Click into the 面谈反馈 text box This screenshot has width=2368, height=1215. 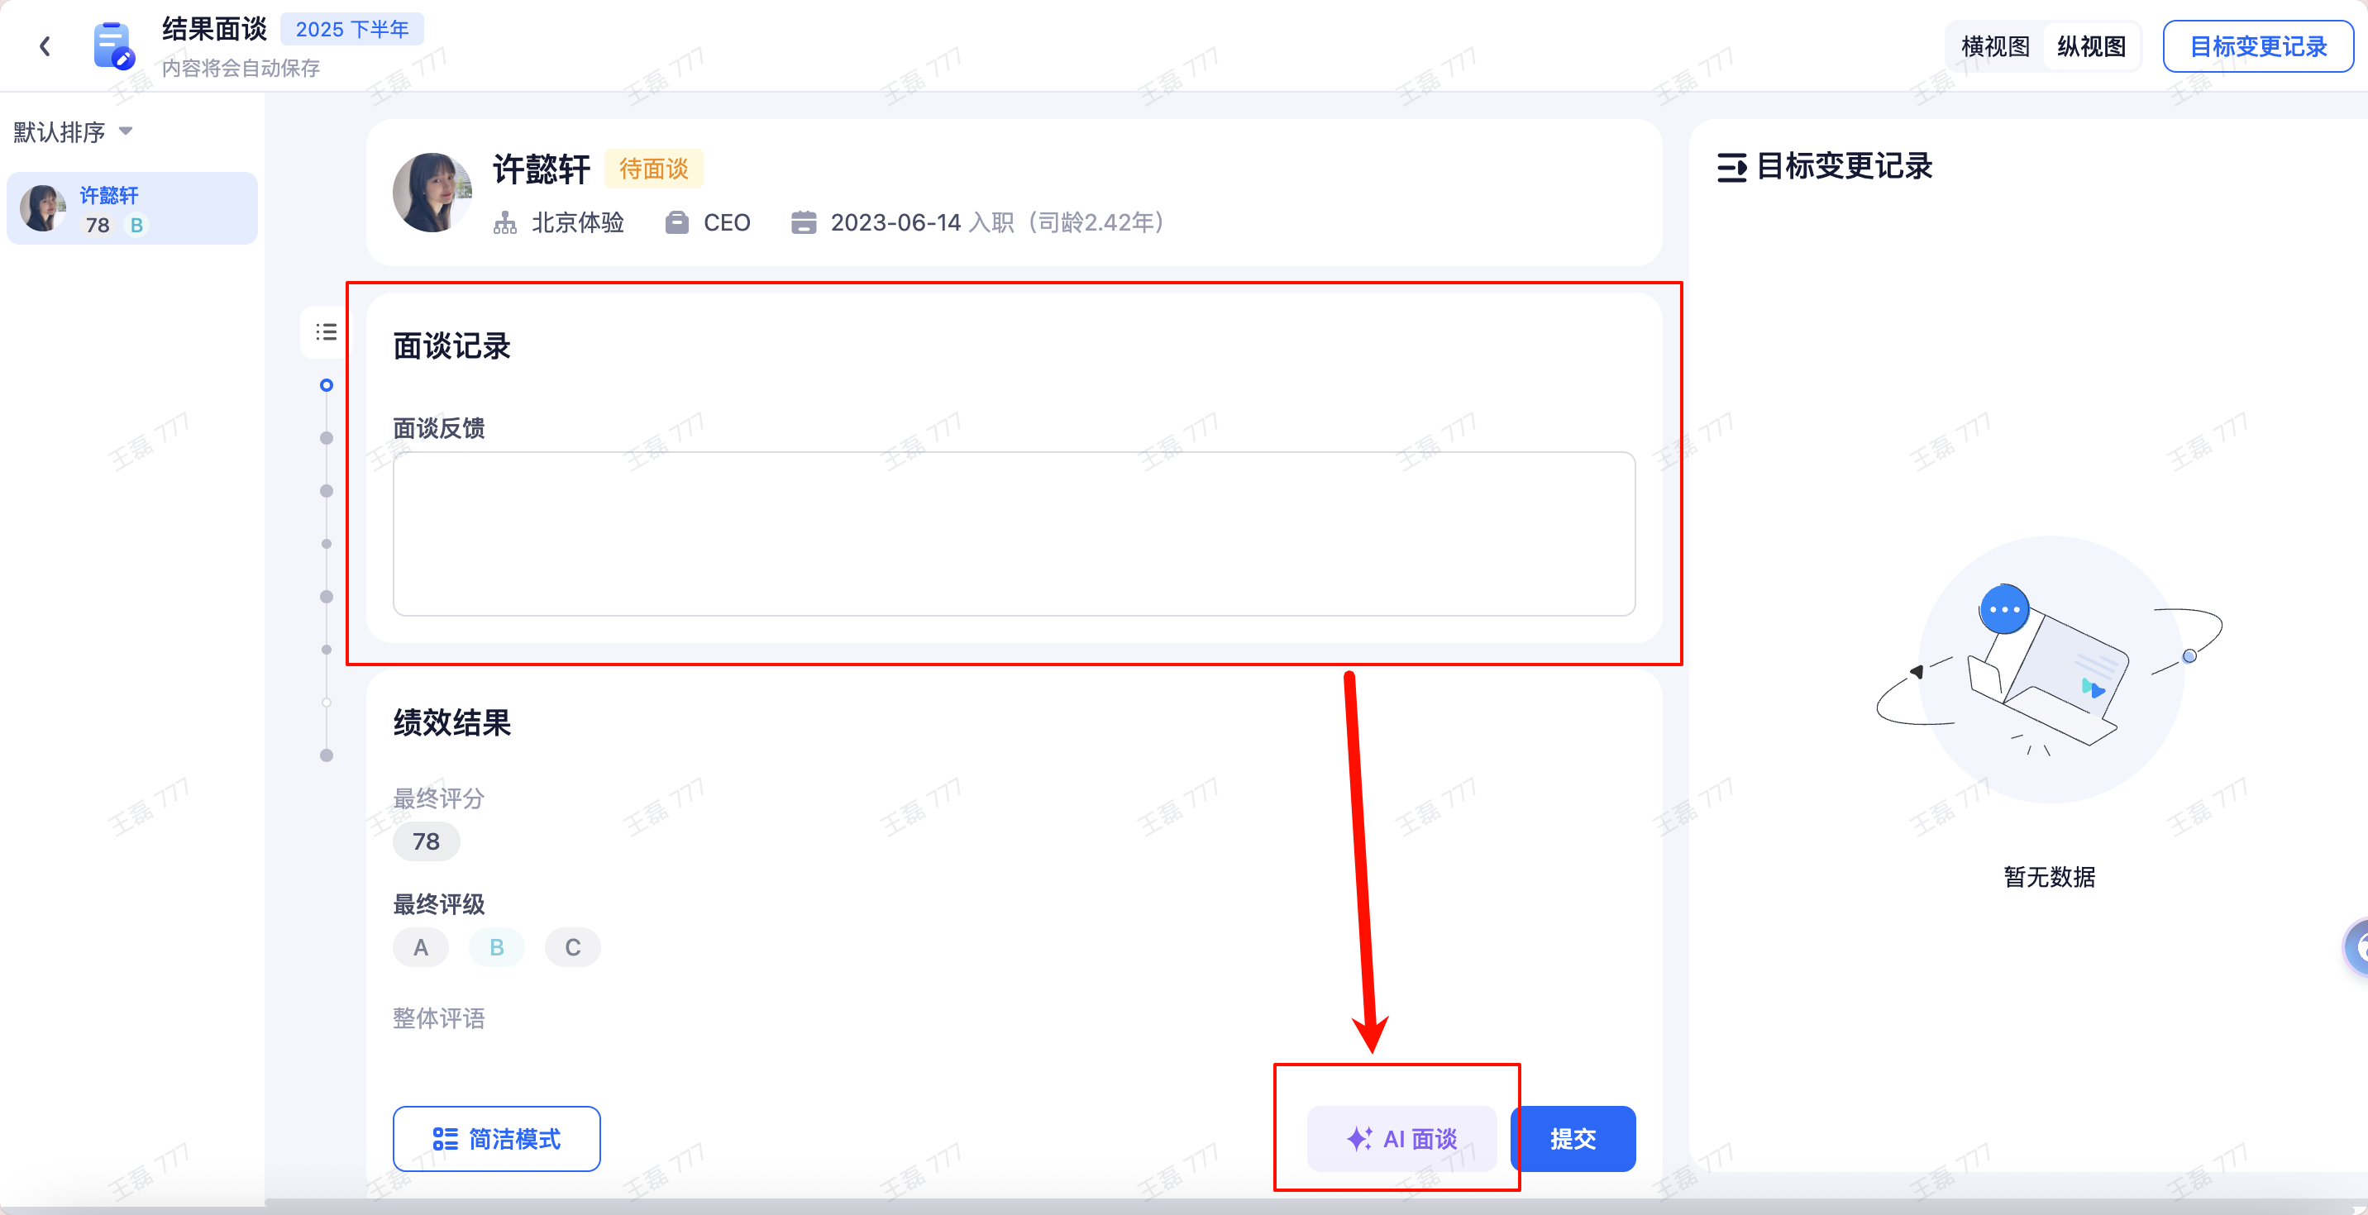(x=1014, y=533)
